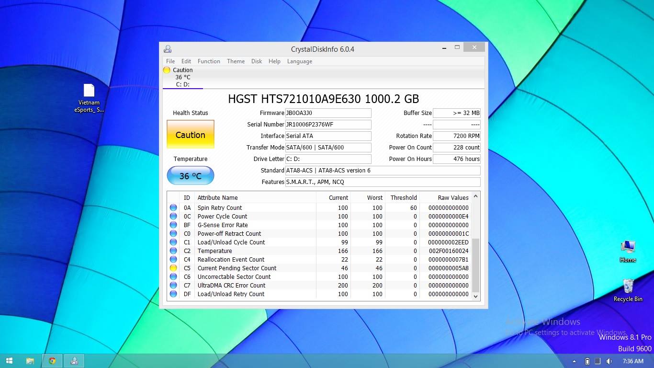Click the Raw Values column header
The height and width of the screenshot is (368, 654).
click(445, 197)
